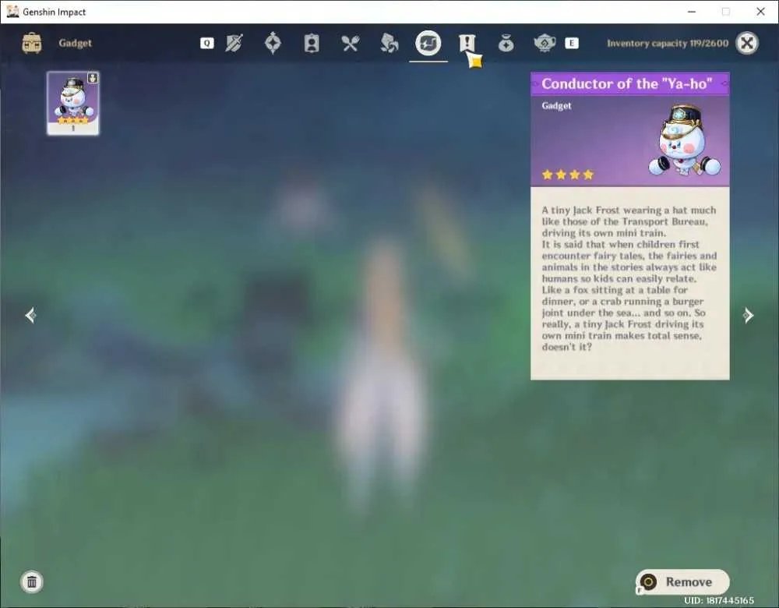The height and width of the screenshot is (608, 779).
Task: Click the Jack Frost image in detail panel
Action: [x=685, y=140]
